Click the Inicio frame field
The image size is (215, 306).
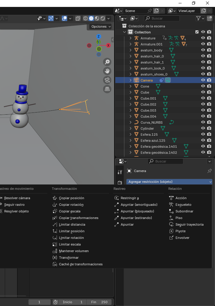[x=73, y=302]
